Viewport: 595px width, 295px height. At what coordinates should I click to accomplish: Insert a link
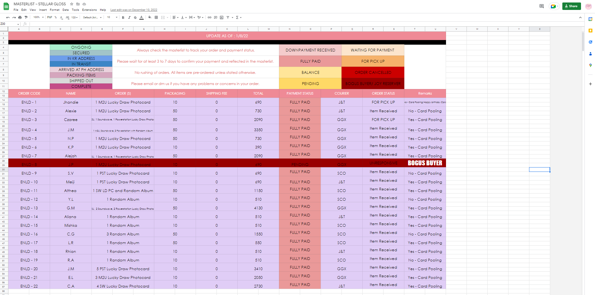[x=209, y=17]
